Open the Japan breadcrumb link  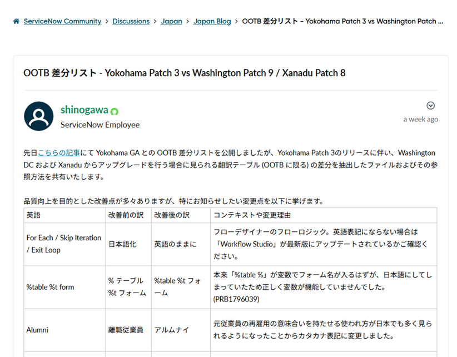pos(171,21)
